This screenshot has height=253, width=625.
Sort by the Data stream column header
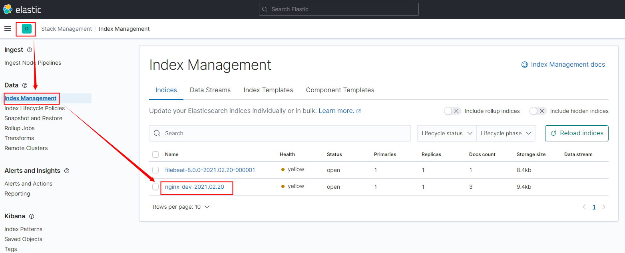pos(578,154)
